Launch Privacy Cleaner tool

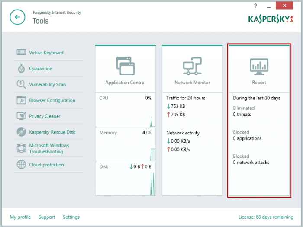(45, 116)
